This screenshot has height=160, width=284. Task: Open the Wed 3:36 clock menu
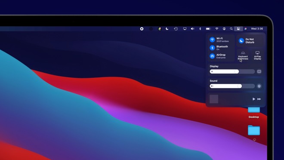click(x=257, y=29)
